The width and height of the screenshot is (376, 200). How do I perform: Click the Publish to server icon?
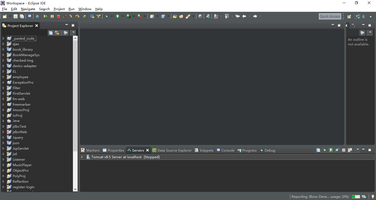click(x=350, y=150)
